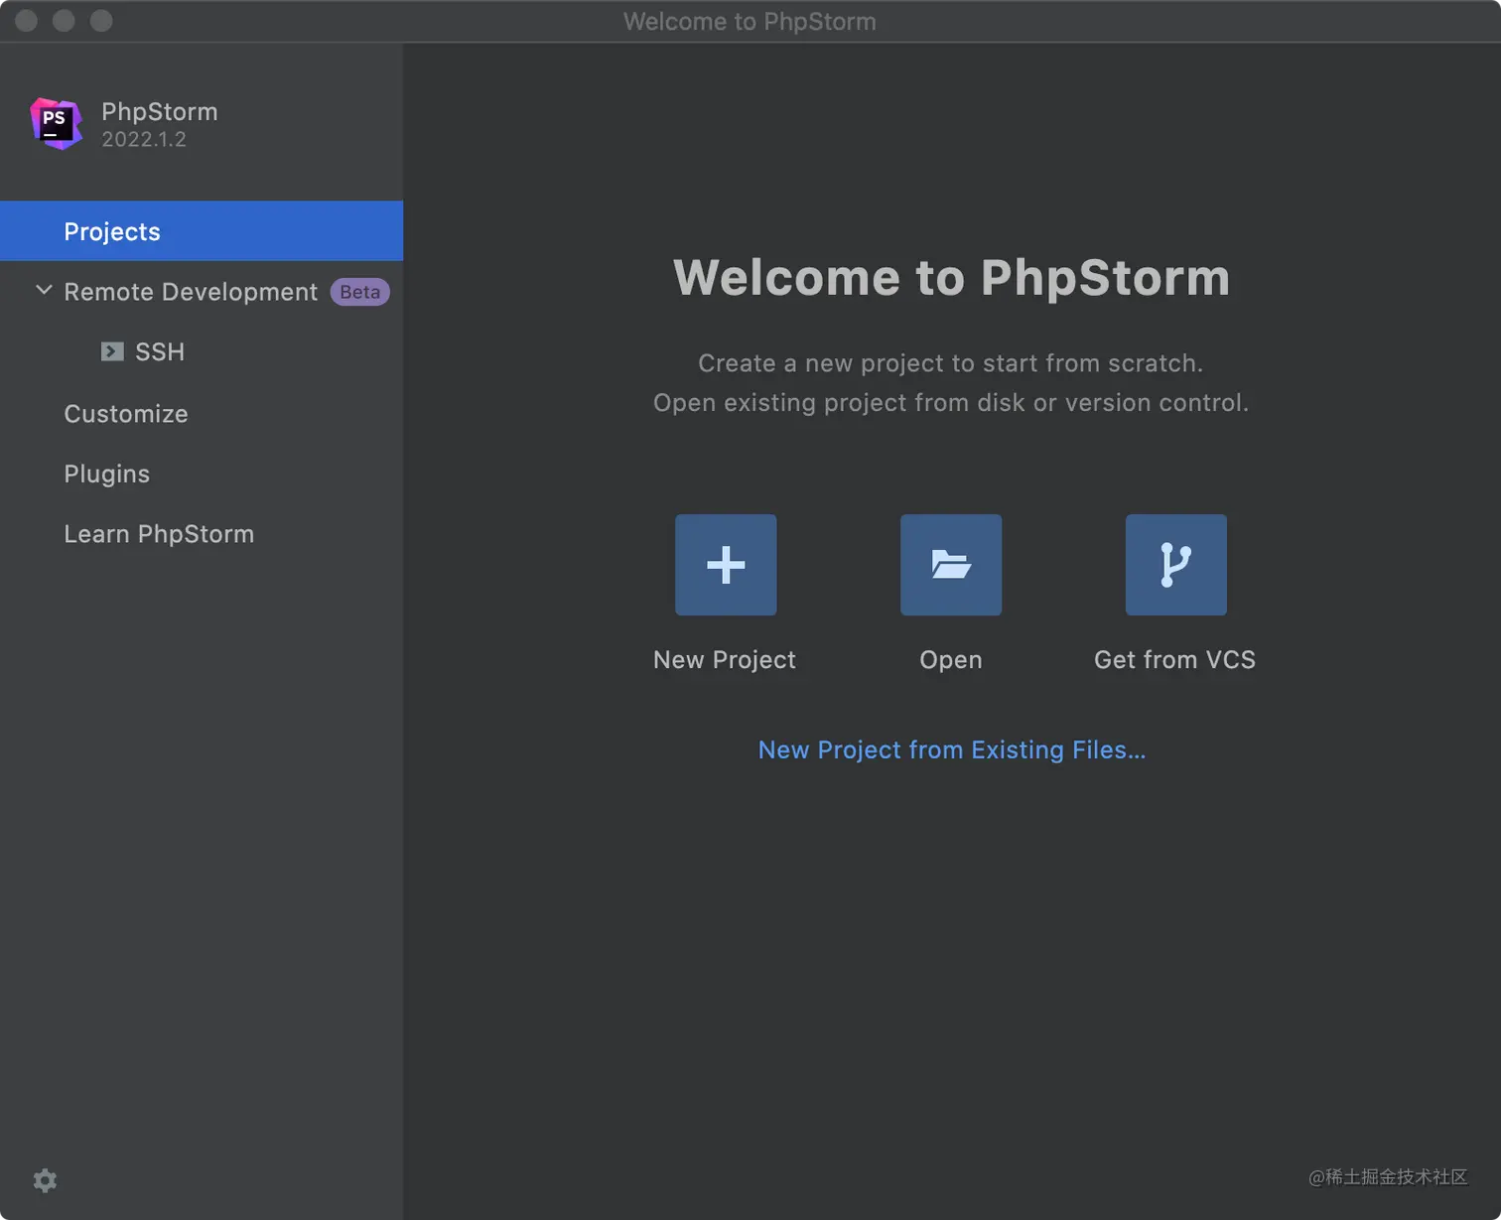Click the PhpStorm logo icon

(x=56, y=123)
